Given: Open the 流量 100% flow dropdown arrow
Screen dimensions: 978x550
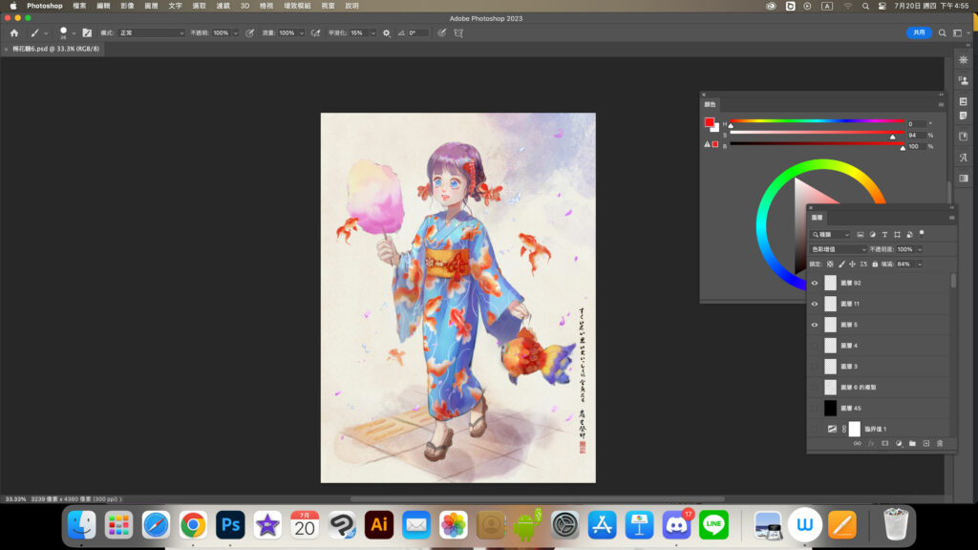Looking at the screenshot, I should click(x=302, y=33).
